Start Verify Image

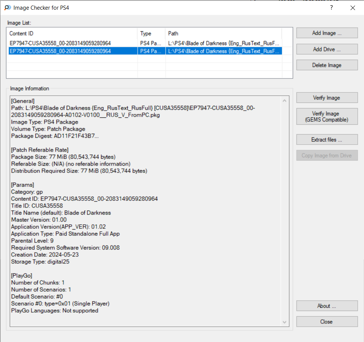[x=327, y=98]
